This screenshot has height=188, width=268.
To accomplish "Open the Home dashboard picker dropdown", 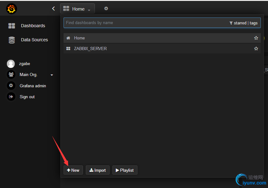I will pyautogui.click(x=77, y=9).
